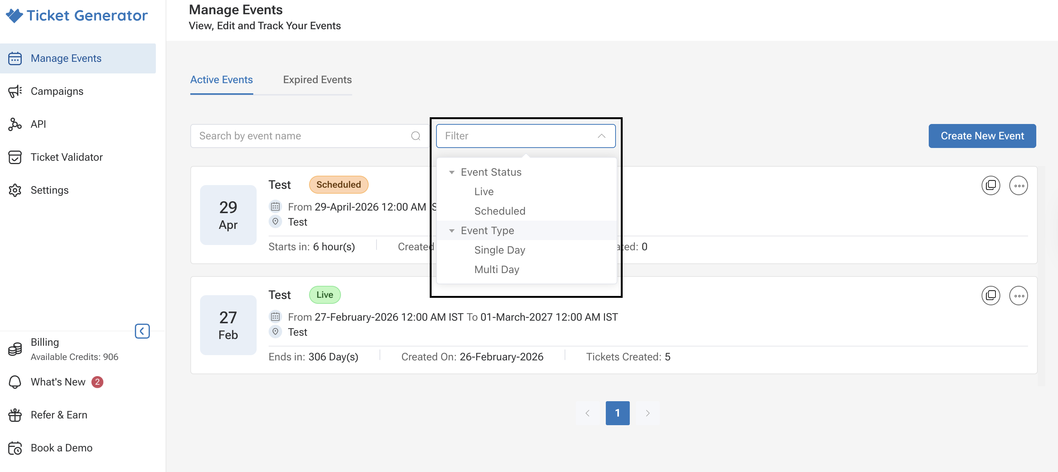
Task: Close the Filter dropdown via its chevron
Action: 601,136
